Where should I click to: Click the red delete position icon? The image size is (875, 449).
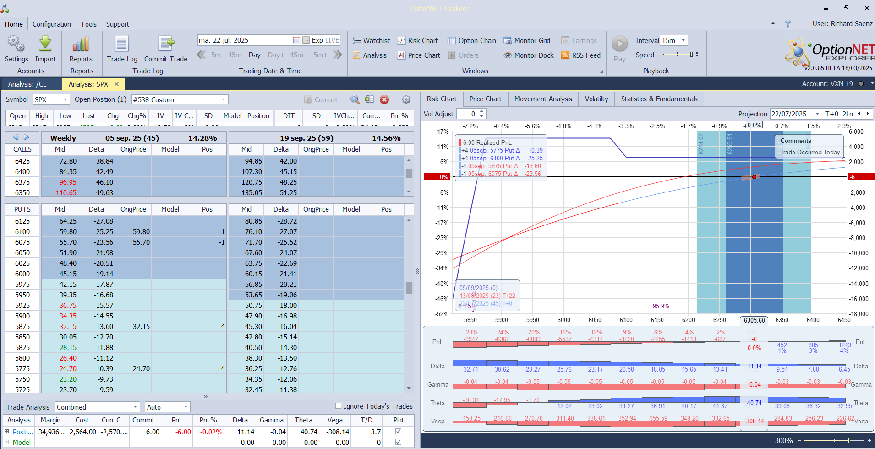(x=384, y=99)
